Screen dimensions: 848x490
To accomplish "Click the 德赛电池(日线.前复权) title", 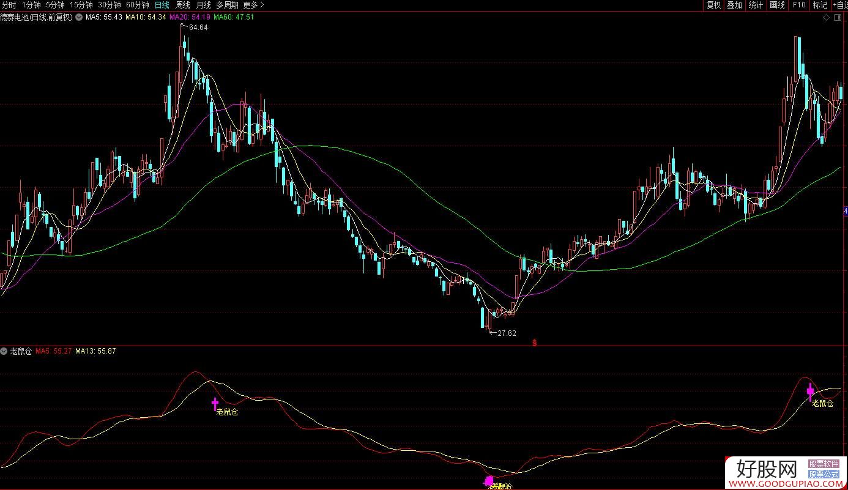I will pyautogui.click(x=37, y=17).
